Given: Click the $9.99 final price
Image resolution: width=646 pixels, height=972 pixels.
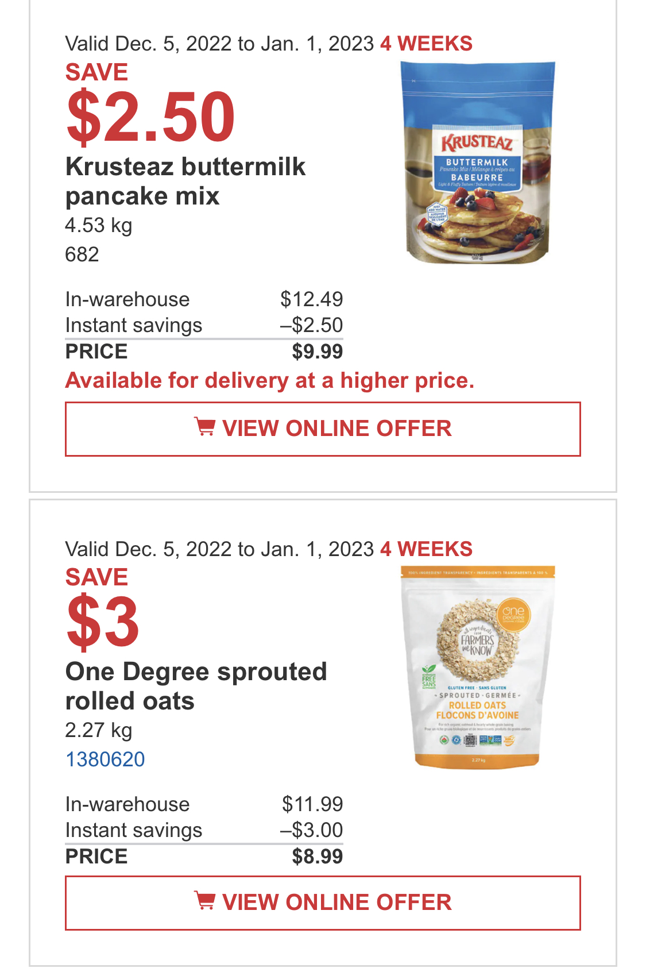Looking at the screenshot, I should 317,352.
